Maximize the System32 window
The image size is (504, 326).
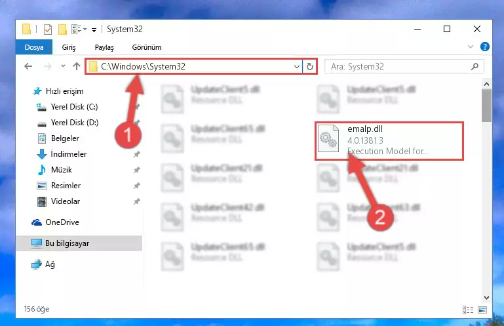[x=447, y=29]
